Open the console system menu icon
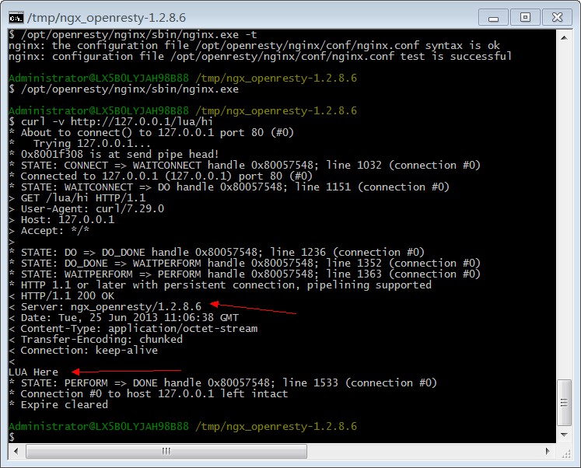Image resolution: width=581 pixels, height=468 pixels. tap(16, 17)
